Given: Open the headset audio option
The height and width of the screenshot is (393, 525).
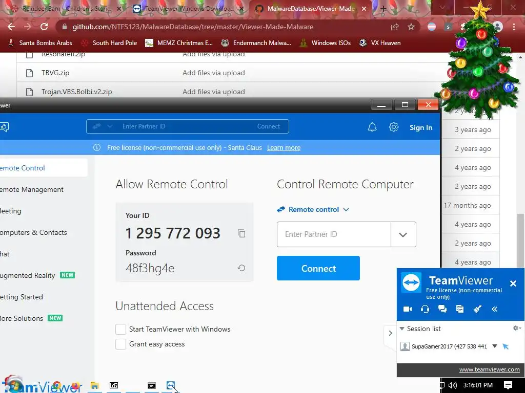Looking at the screenshot, I should (x=425, y=309).
